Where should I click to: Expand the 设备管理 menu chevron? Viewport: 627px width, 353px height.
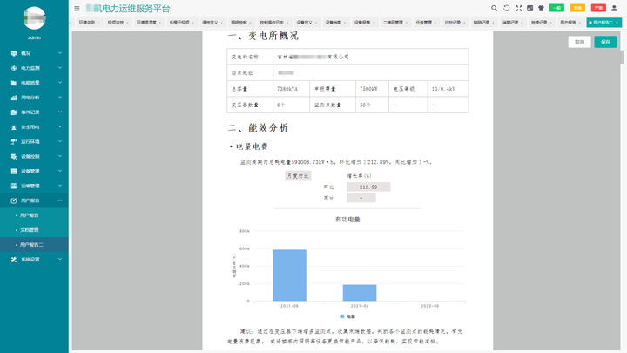point(60,172)
